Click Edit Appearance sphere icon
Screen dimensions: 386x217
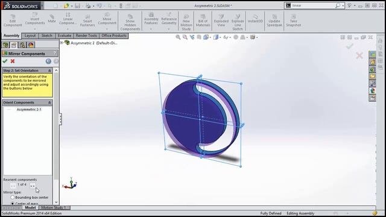click(236, 37)
